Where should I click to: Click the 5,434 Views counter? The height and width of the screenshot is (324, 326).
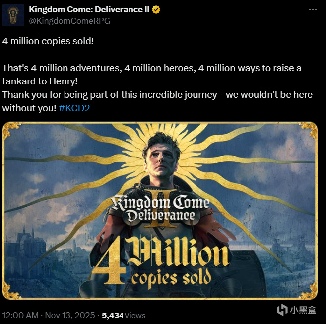124,315
